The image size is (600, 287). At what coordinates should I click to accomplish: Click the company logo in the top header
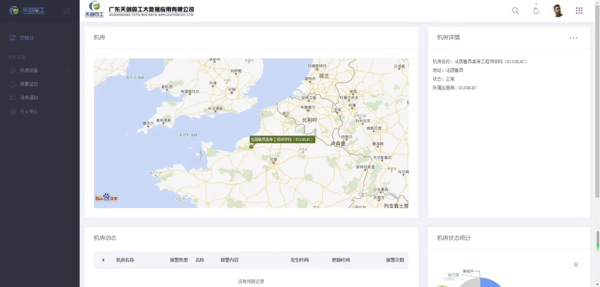coord(94,9)
